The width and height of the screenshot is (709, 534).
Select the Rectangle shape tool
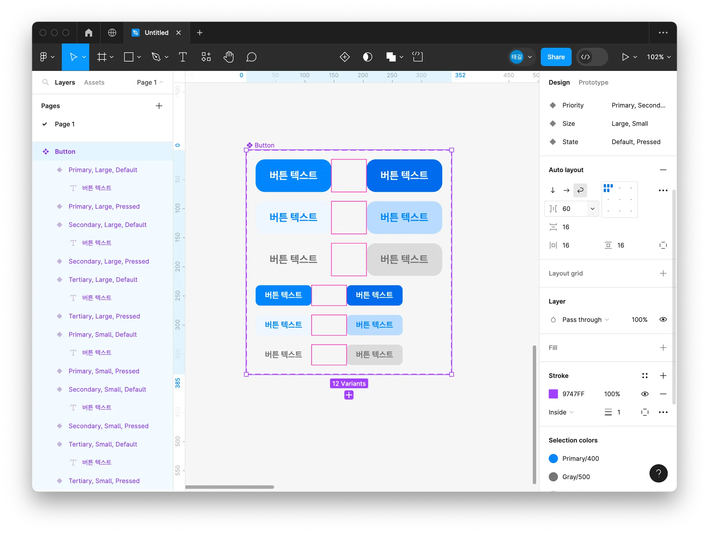(129, 57)
